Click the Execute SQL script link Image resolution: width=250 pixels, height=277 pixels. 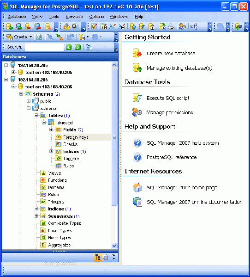click(x=168, y=98)
